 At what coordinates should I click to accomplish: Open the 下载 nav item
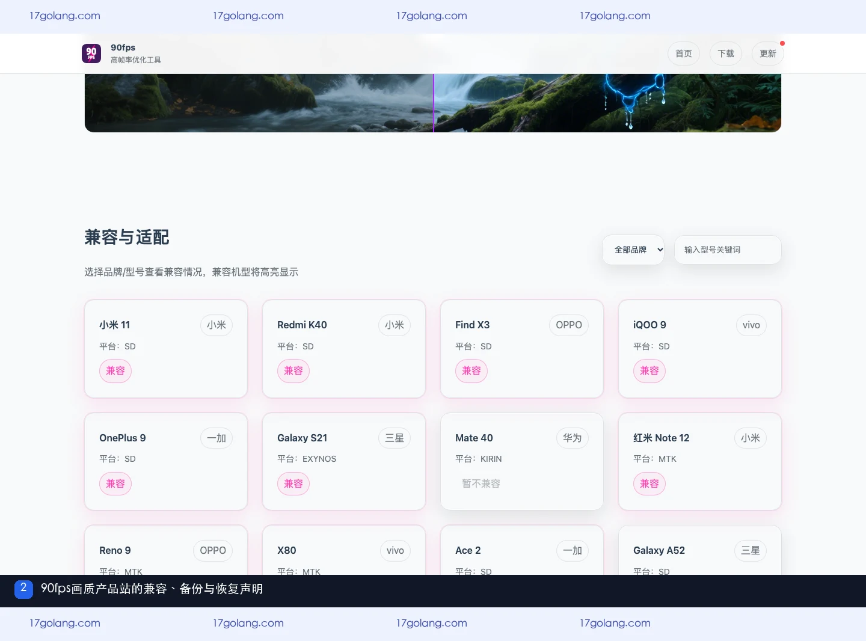[726, 54]
